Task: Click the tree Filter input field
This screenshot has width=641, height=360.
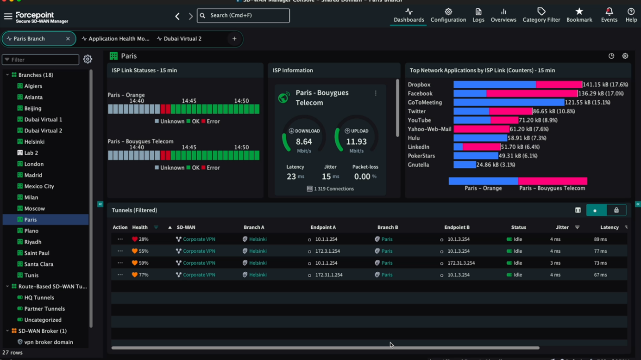Action: (x=41, y=60)
